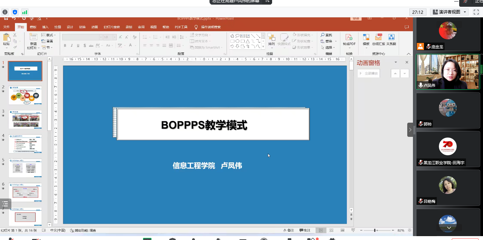Click the 登录 sign-in button
This screenshot has height=240, width=483.
pyautogui.click(x=355, y=18)
